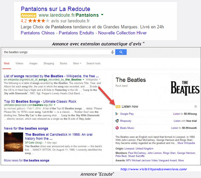
Task: Click John Lennon member link
Action: (x=155, y=153)
